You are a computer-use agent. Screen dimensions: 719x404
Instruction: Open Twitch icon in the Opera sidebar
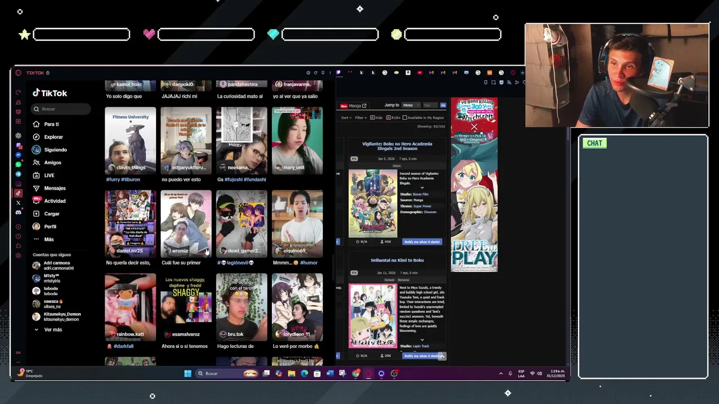point(18,145)
